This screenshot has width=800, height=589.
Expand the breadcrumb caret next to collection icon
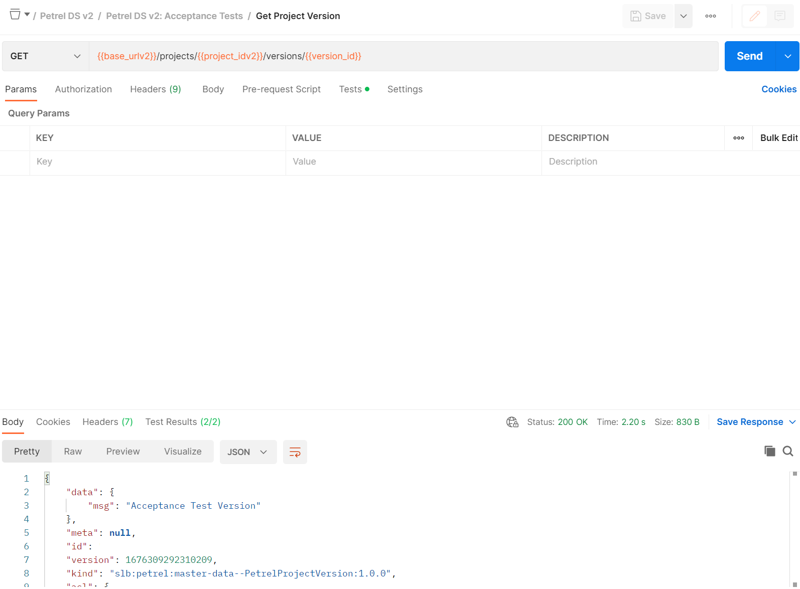(x=27, y=15)
